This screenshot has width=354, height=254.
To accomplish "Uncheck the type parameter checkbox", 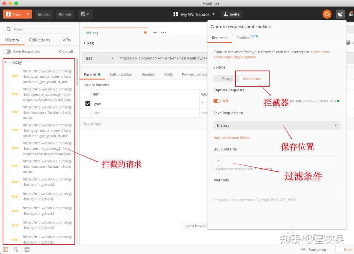I will point(88,103).
